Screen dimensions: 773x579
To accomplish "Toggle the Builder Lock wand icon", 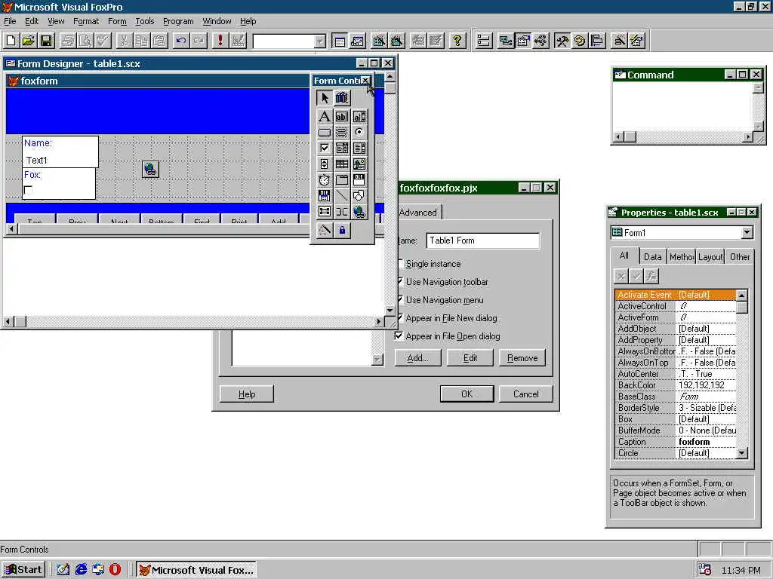I will coord(324,230).
